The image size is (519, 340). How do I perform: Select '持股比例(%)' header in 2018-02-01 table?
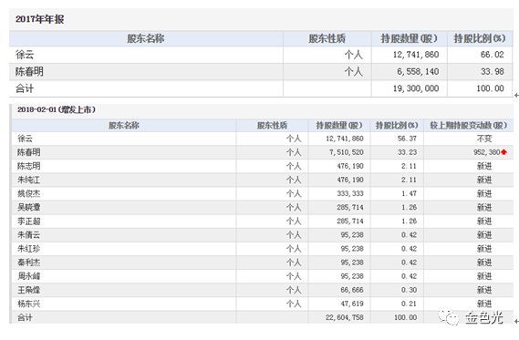click(397, 126)
